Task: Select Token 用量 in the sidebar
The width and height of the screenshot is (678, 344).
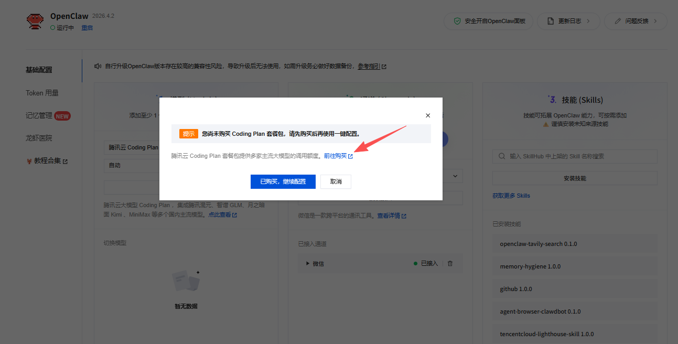Action: click(42, 93)
